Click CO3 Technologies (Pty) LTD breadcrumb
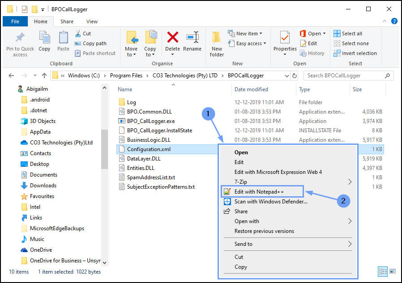This screenshot has width=402, height=283. point(185,76)
